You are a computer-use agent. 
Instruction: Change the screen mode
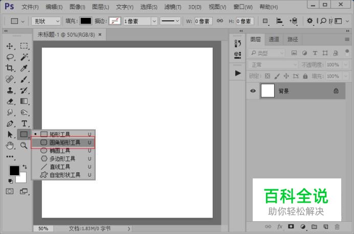[24, 192]
